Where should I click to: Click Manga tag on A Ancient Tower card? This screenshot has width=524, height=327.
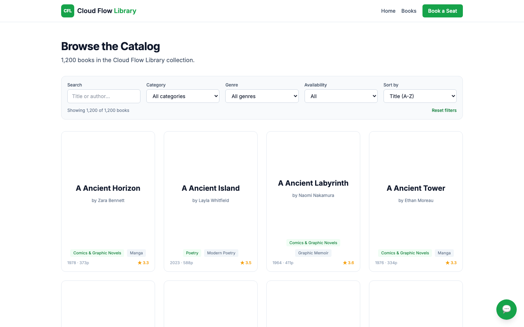(444, 253)
